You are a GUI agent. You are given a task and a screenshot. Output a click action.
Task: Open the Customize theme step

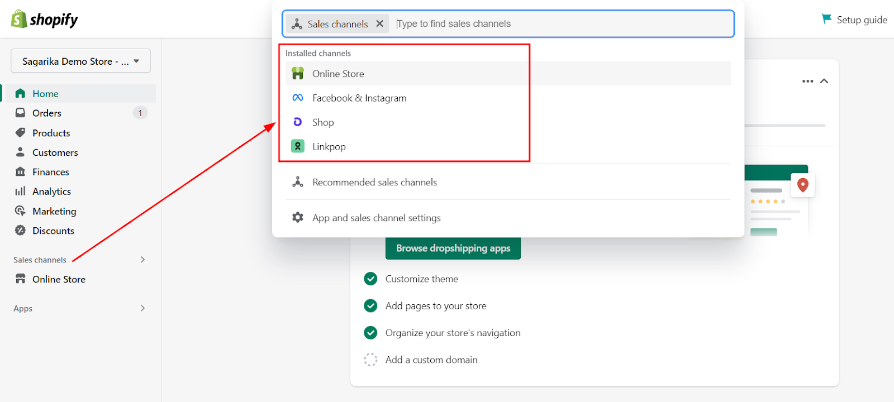422,279
